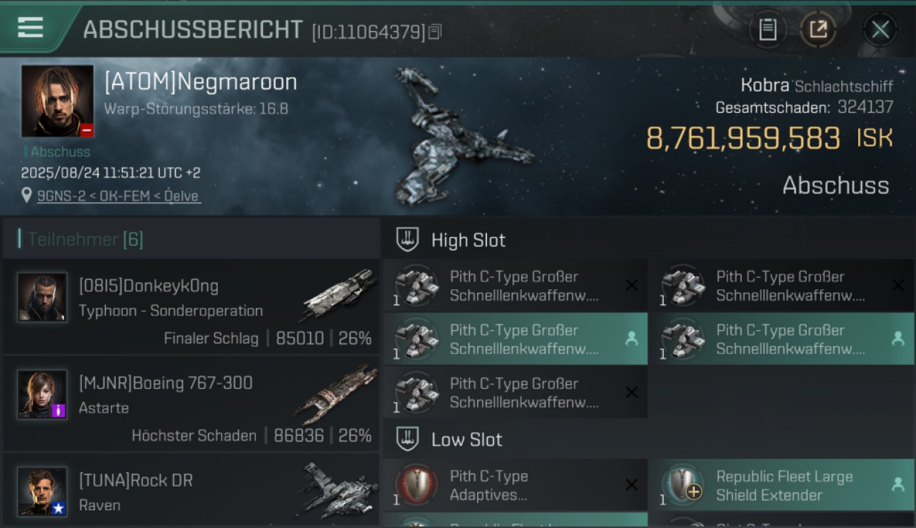The height and width of the screenshot is (528, 916).
Task: Open the hamburger menu icon
Action: [x=30, y=27]
